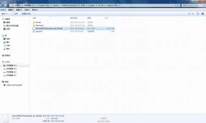
Task: Click zh_CN in the address path
Action: pyautogui.click(x=101, y=5)
